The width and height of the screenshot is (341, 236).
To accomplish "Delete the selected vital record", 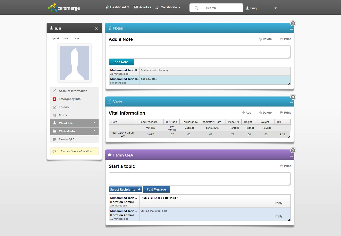I will pos(265,113).
